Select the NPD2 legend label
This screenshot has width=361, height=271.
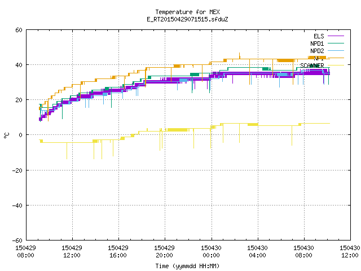pyautogui.click(x=317, y=51)
